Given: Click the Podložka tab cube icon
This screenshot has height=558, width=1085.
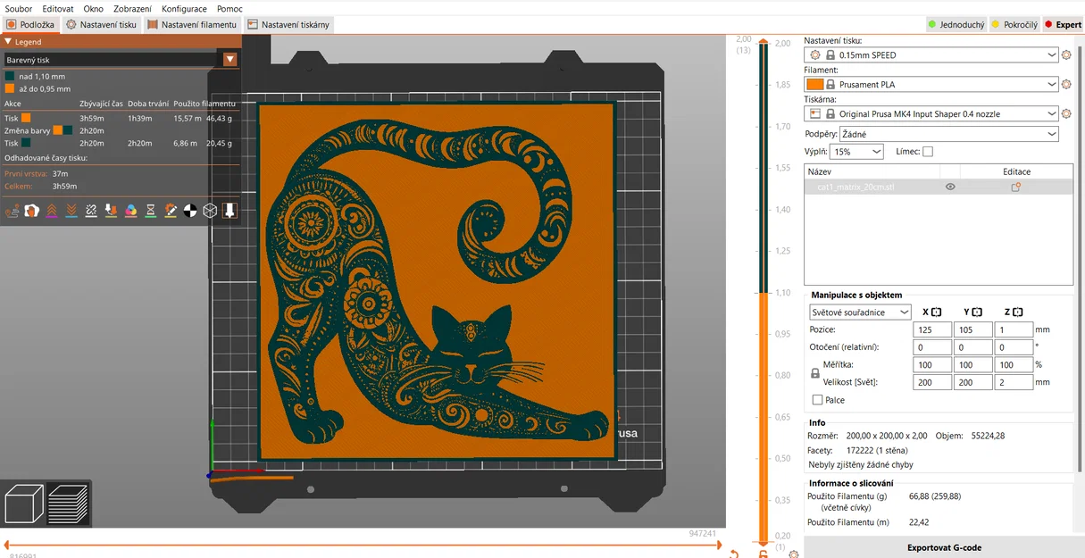Looking at the screenshot, I should click(12, 25).
